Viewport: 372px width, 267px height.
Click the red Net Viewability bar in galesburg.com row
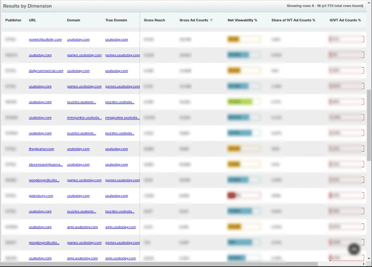click(244, 196)
